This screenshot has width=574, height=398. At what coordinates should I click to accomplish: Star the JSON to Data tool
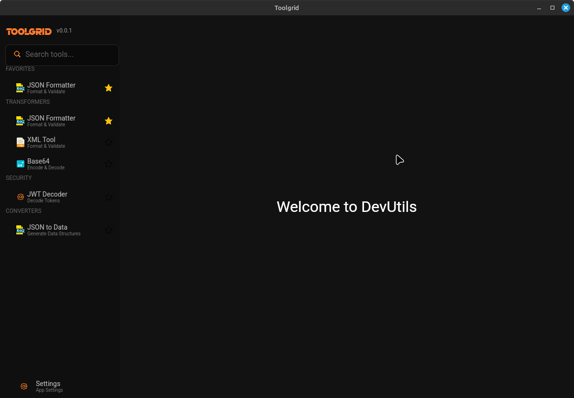(x=109, y=230)
